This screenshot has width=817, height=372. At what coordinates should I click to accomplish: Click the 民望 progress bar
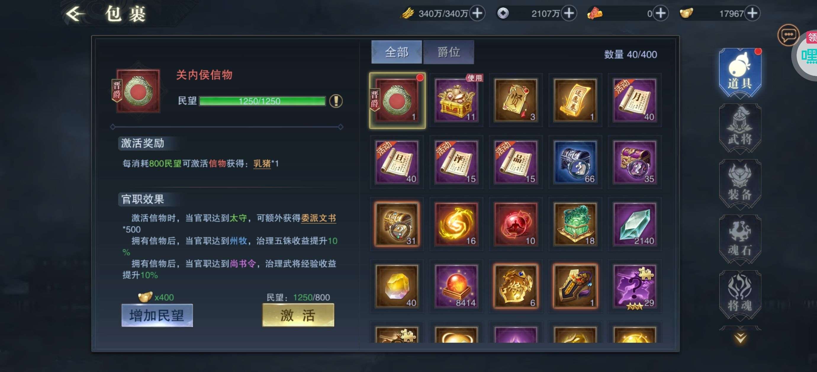pyautogui.click(x=262, y=101)
